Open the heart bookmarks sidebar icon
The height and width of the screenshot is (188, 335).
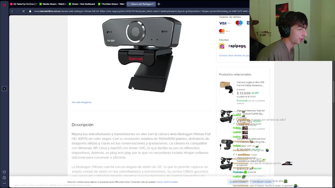pyautogui.click(x=4, y=172)
